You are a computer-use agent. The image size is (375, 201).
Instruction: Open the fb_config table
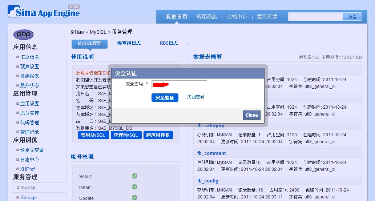pyautogui.click(x=207, y=181)
